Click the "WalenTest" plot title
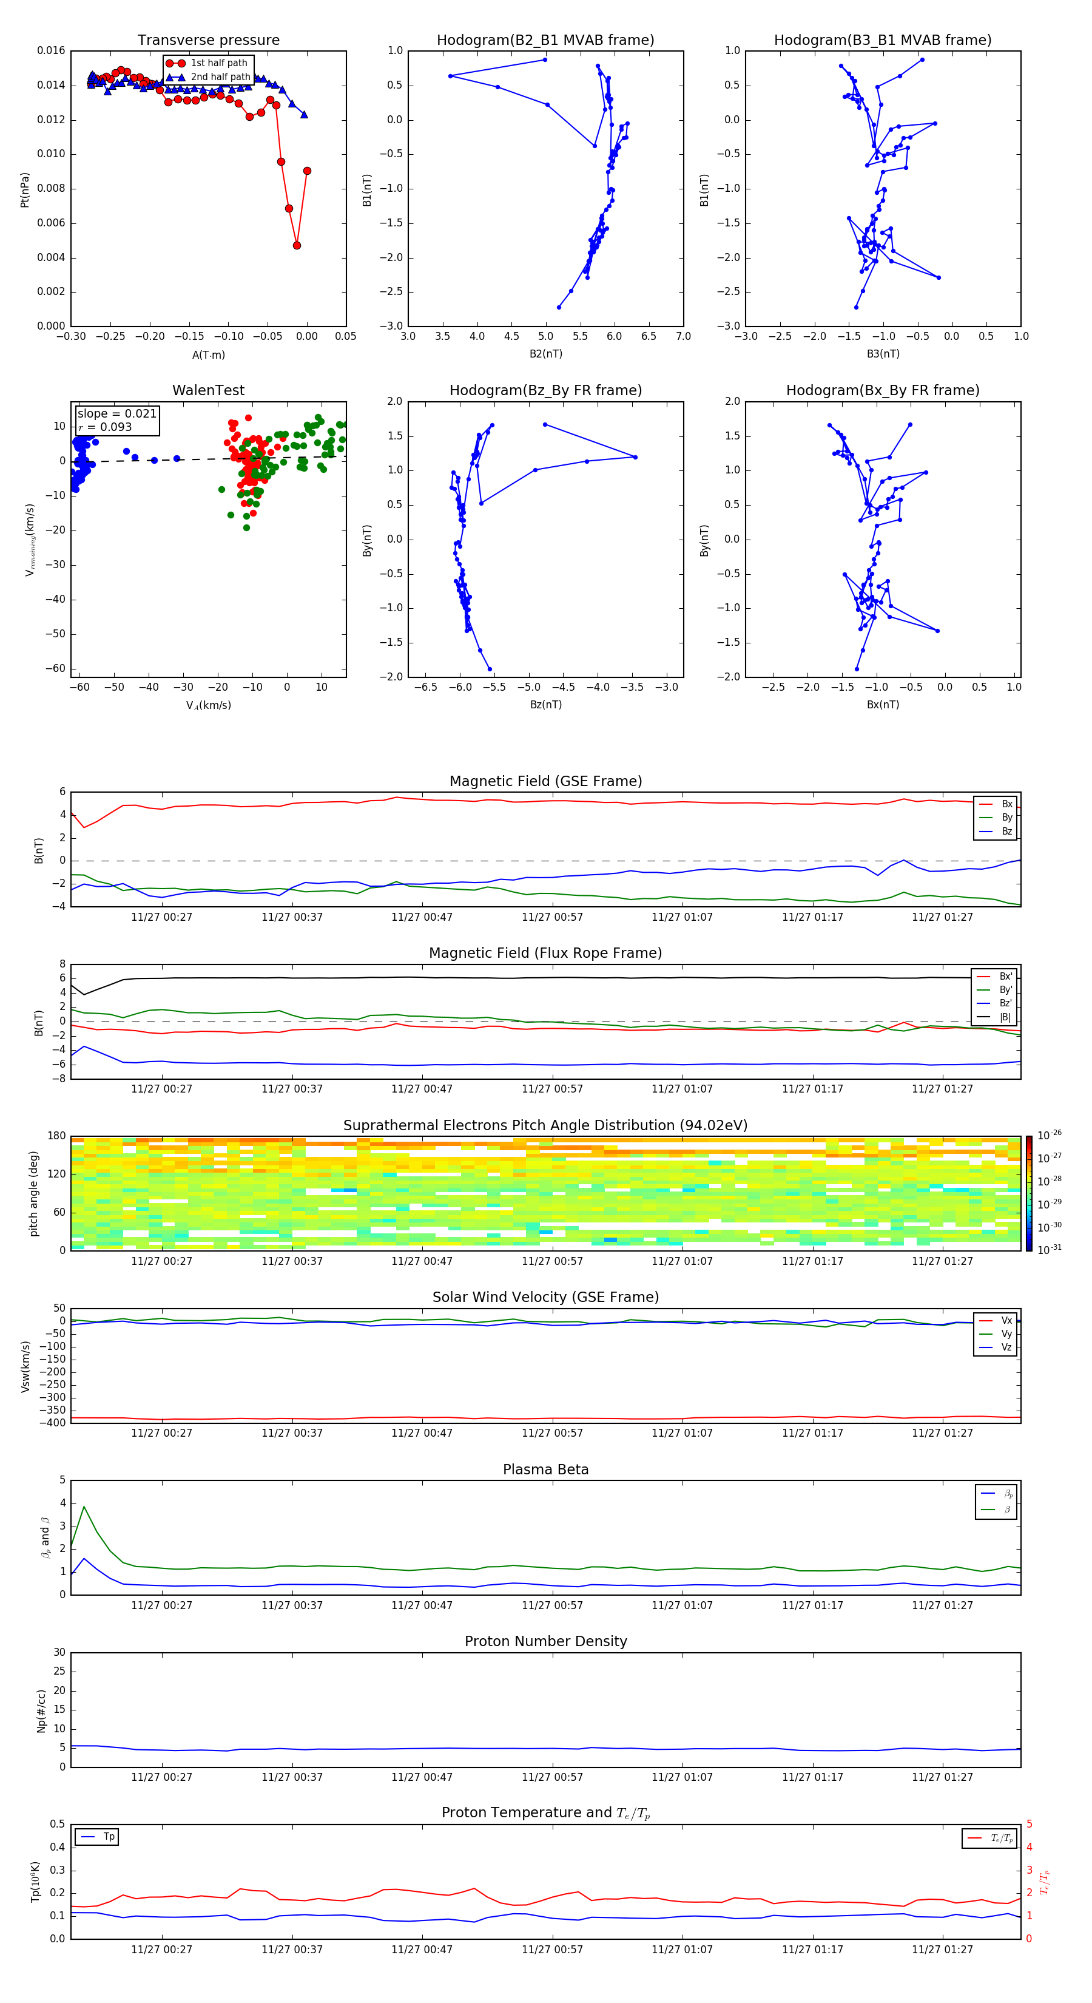1092x2003 pixels. tap(208, 390)
